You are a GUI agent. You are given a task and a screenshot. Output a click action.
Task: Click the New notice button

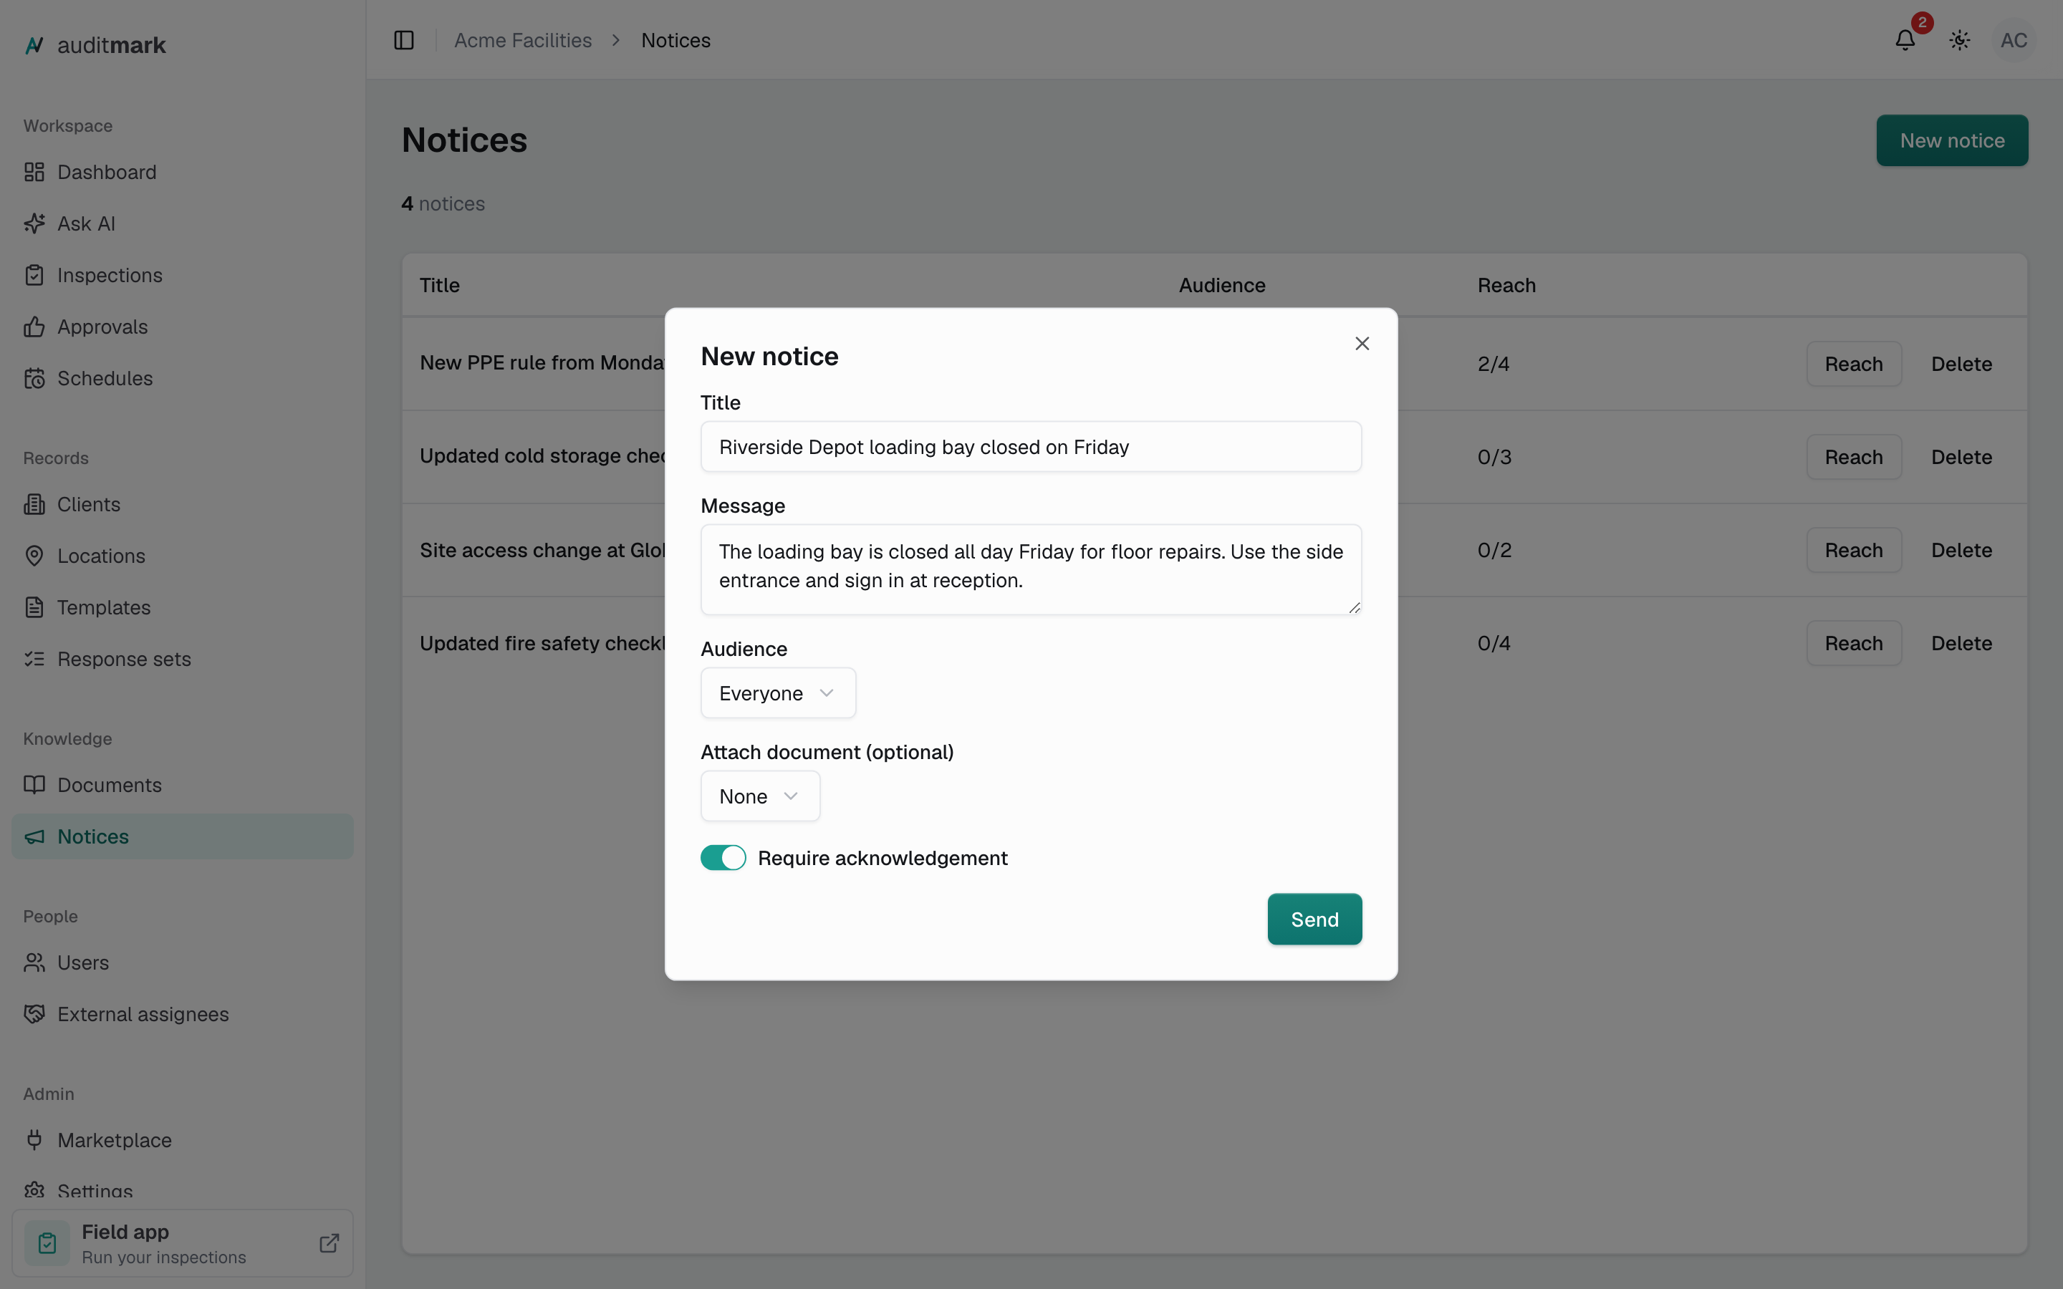[x=1951, y=140]
